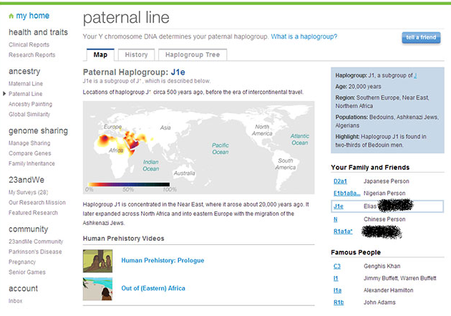Screen dimensions: 451x316
Task: Open Ancestry Painting
Action: click(30, 104)
